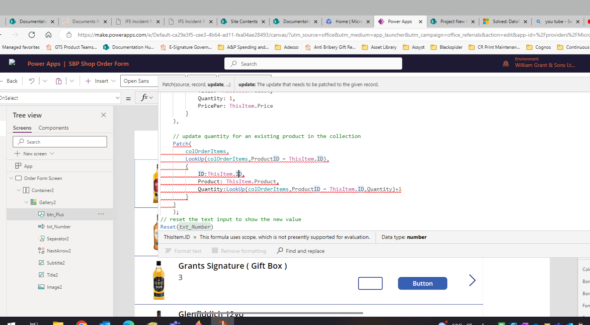Click the Power Apps search box

click(x=313, y=63)
